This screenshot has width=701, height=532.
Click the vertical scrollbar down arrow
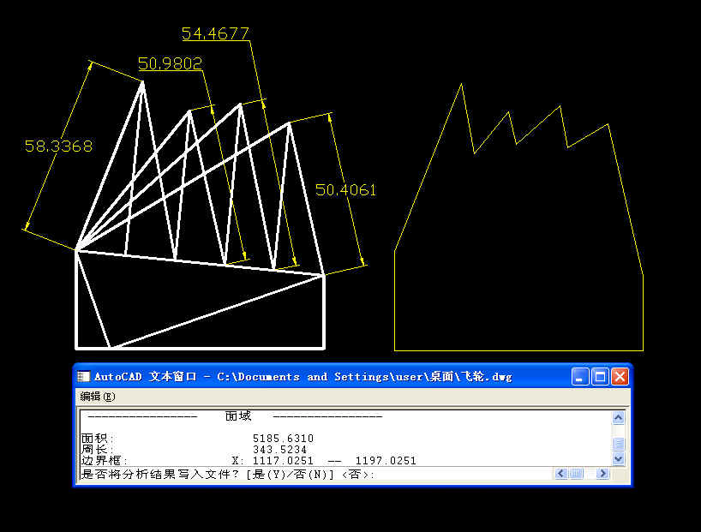[618, 458]
